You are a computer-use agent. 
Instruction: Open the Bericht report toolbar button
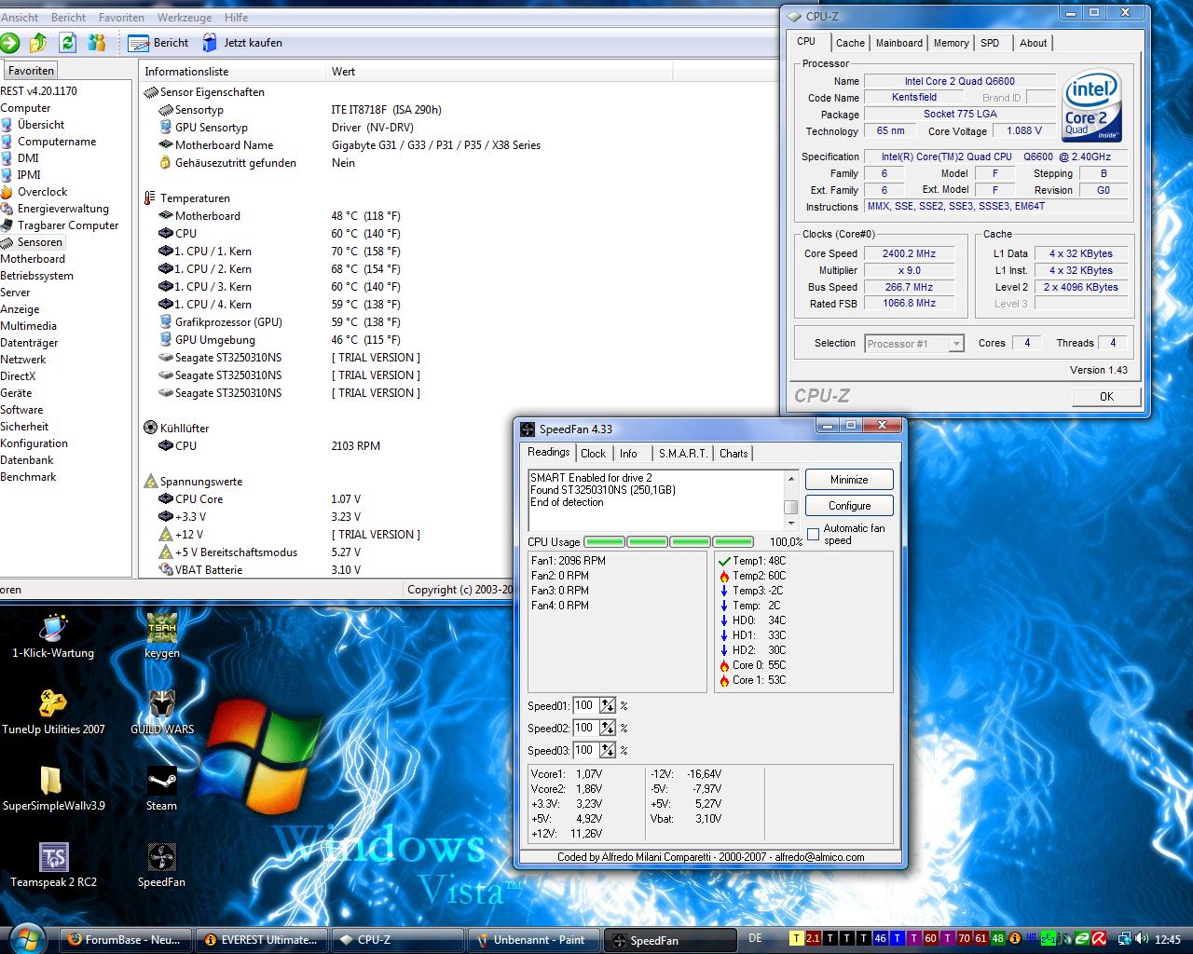(x=158, y=43)
